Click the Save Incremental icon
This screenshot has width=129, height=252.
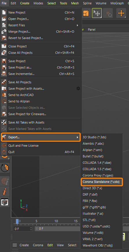coord(4,74)
